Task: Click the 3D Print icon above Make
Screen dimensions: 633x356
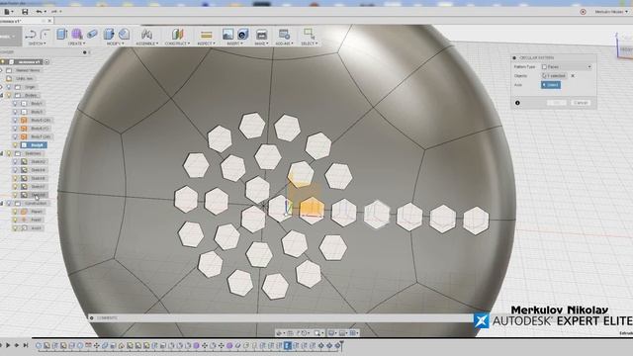Action: click(x=261, y=35)
